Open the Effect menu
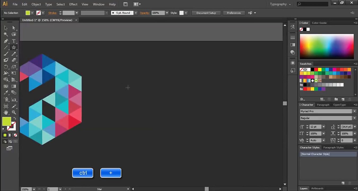Viewport: 358px width, 191px height. click(73, 4)
